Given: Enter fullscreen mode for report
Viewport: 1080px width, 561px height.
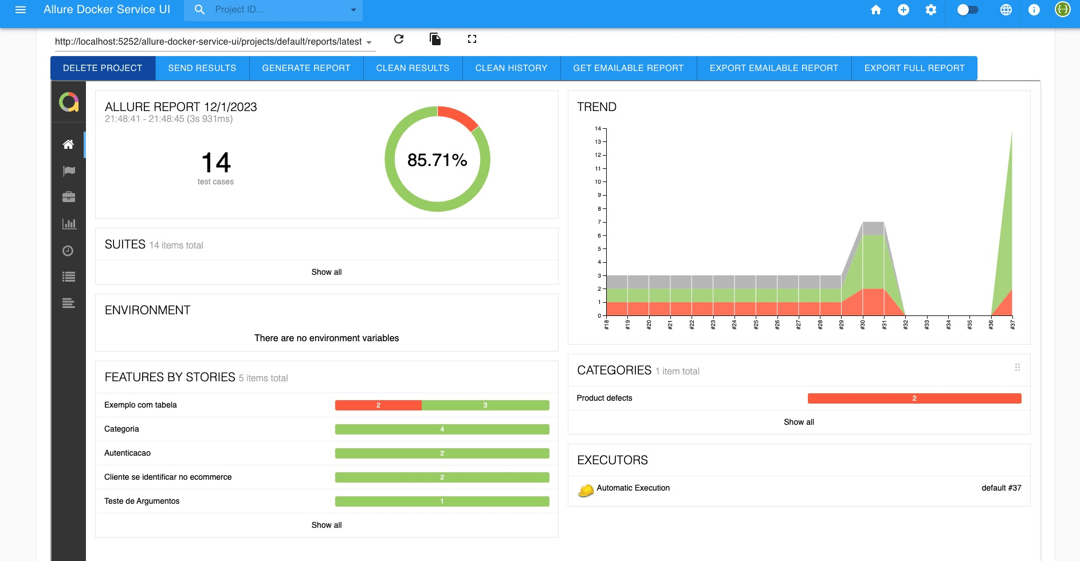Looking at the screenshot, I should (472, 39).
